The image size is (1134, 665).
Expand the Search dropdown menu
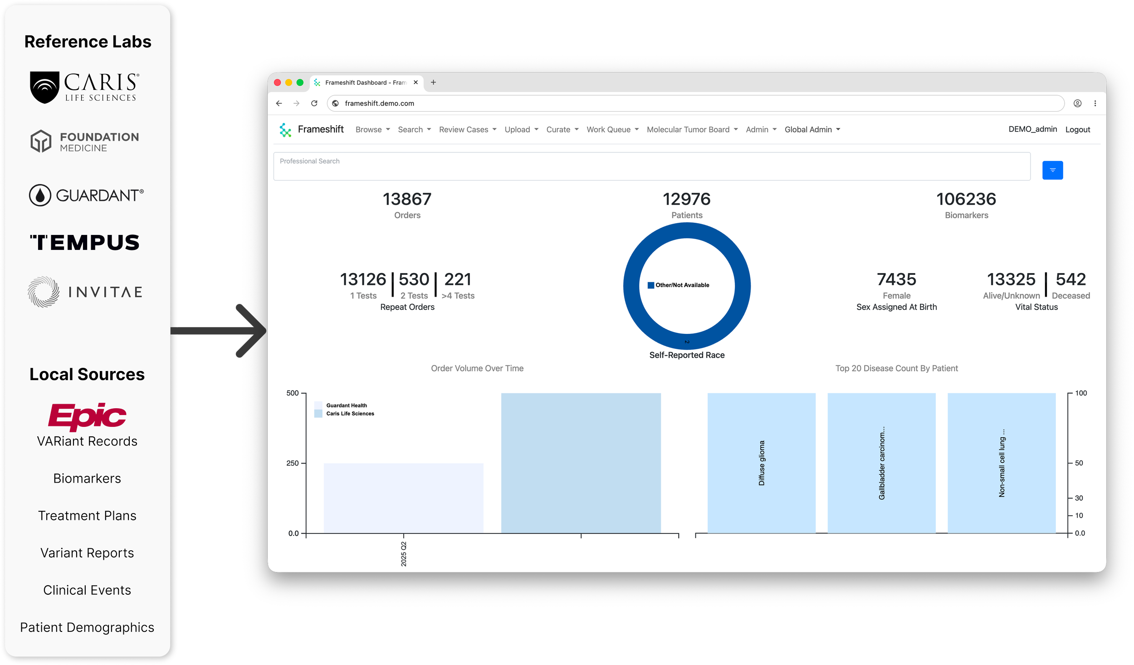click(415, 130)
